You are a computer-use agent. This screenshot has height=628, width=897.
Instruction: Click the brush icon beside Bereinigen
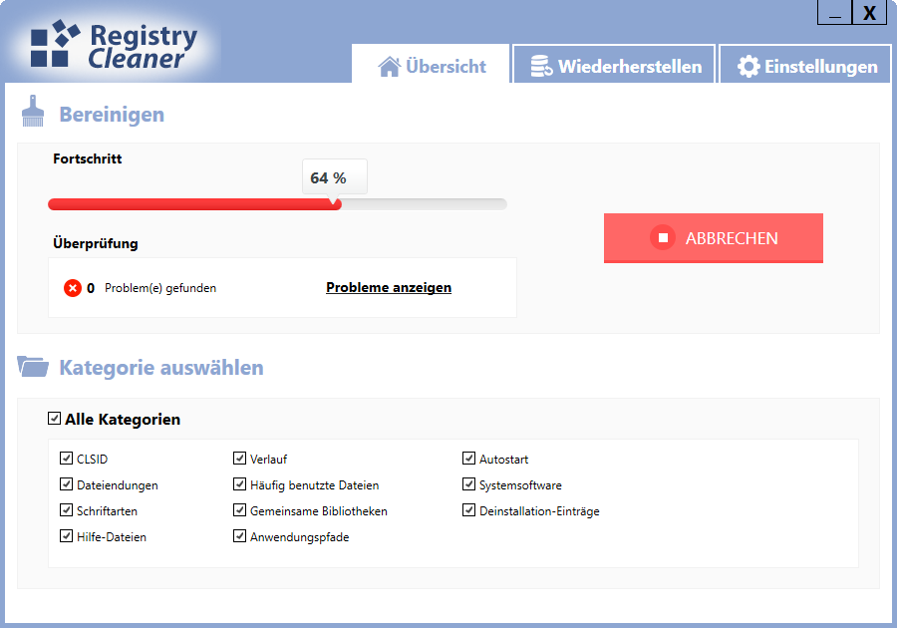tap(33, 112)
